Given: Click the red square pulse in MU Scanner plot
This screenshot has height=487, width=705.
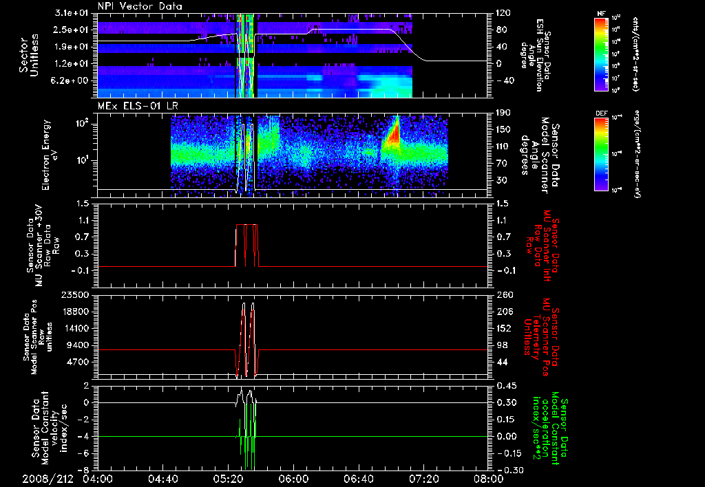Looking at the screenshot, I should coord(247,245).
